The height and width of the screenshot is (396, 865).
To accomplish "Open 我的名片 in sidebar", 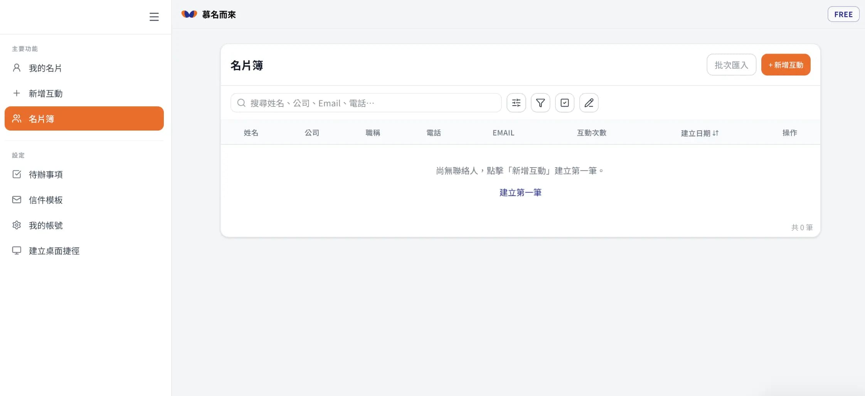I will point(45,68).
